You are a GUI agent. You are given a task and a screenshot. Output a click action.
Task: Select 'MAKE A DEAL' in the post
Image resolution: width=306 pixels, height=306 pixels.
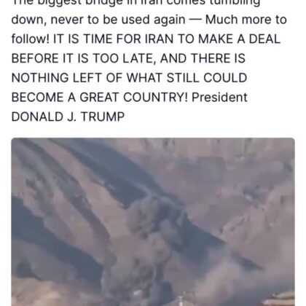239,39
